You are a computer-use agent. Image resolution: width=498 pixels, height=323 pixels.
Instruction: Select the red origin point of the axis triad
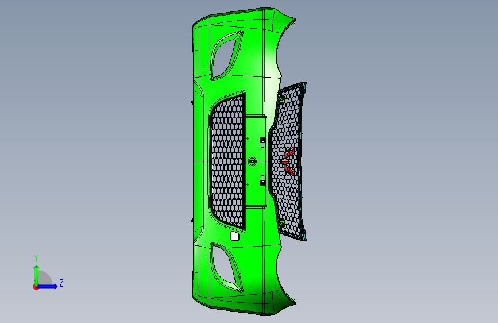pos(36,287)
